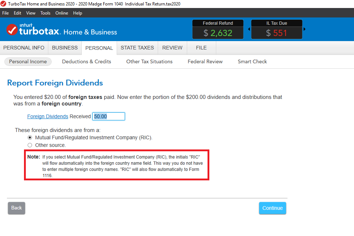Open the File menu
This screenshot has width=354, height=236.
click(x=5, y=13)
